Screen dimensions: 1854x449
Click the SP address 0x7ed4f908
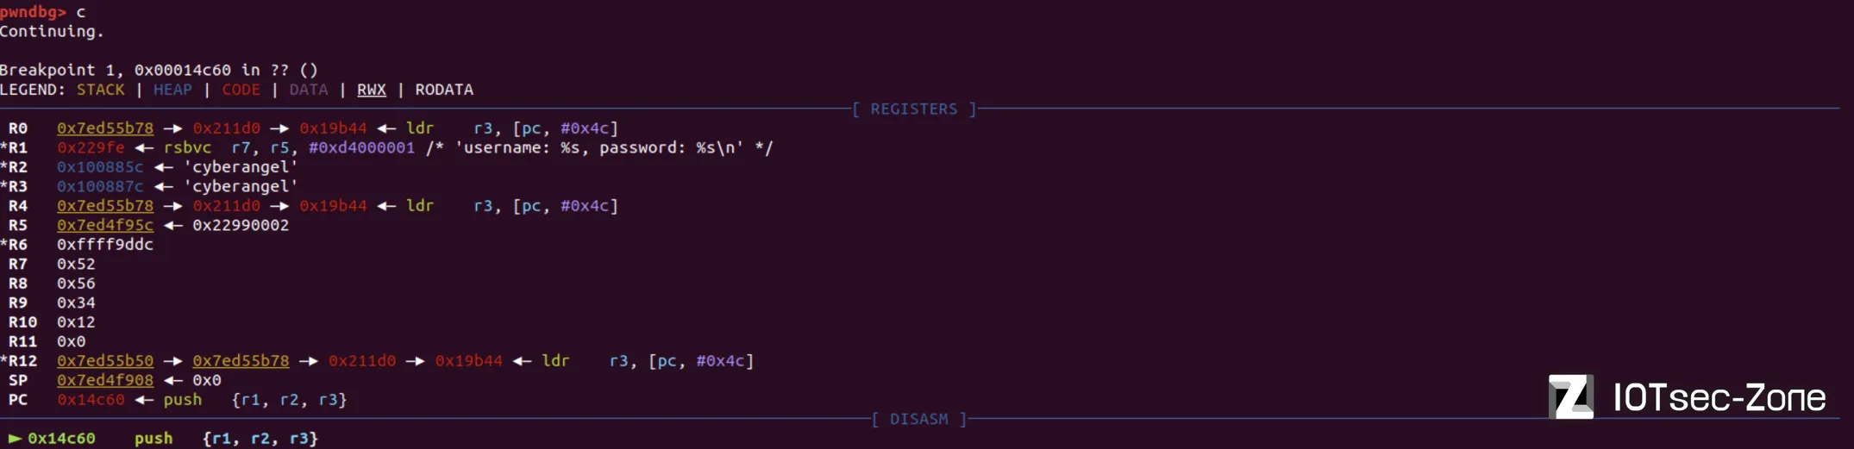point(105,380)
